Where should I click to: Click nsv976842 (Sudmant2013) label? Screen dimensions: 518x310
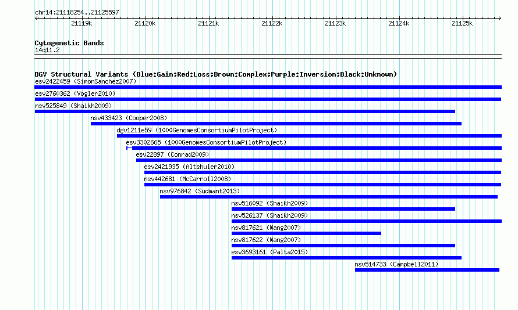[200, 191]
